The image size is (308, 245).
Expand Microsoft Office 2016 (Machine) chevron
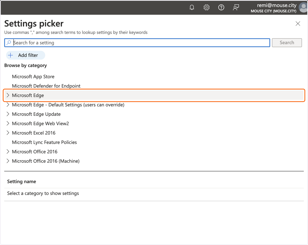(x=8, y=161)
